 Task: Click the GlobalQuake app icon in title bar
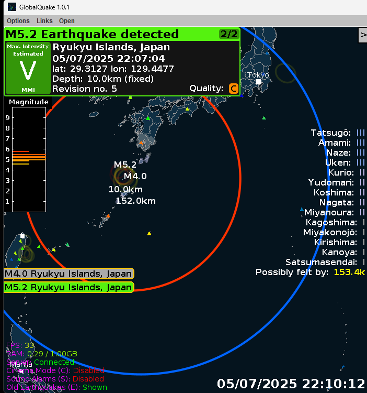tap(12, 7)
